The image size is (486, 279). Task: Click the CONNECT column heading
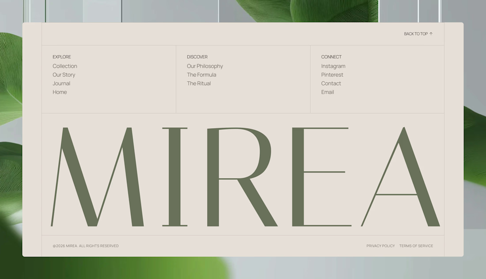[x=331, y=57]
